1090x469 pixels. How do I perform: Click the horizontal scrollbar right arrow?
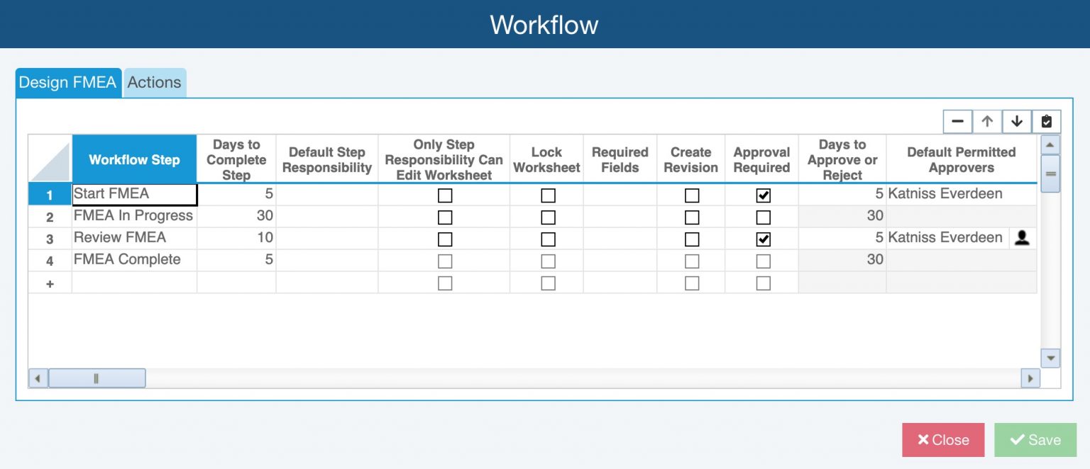click(1032, 378)
